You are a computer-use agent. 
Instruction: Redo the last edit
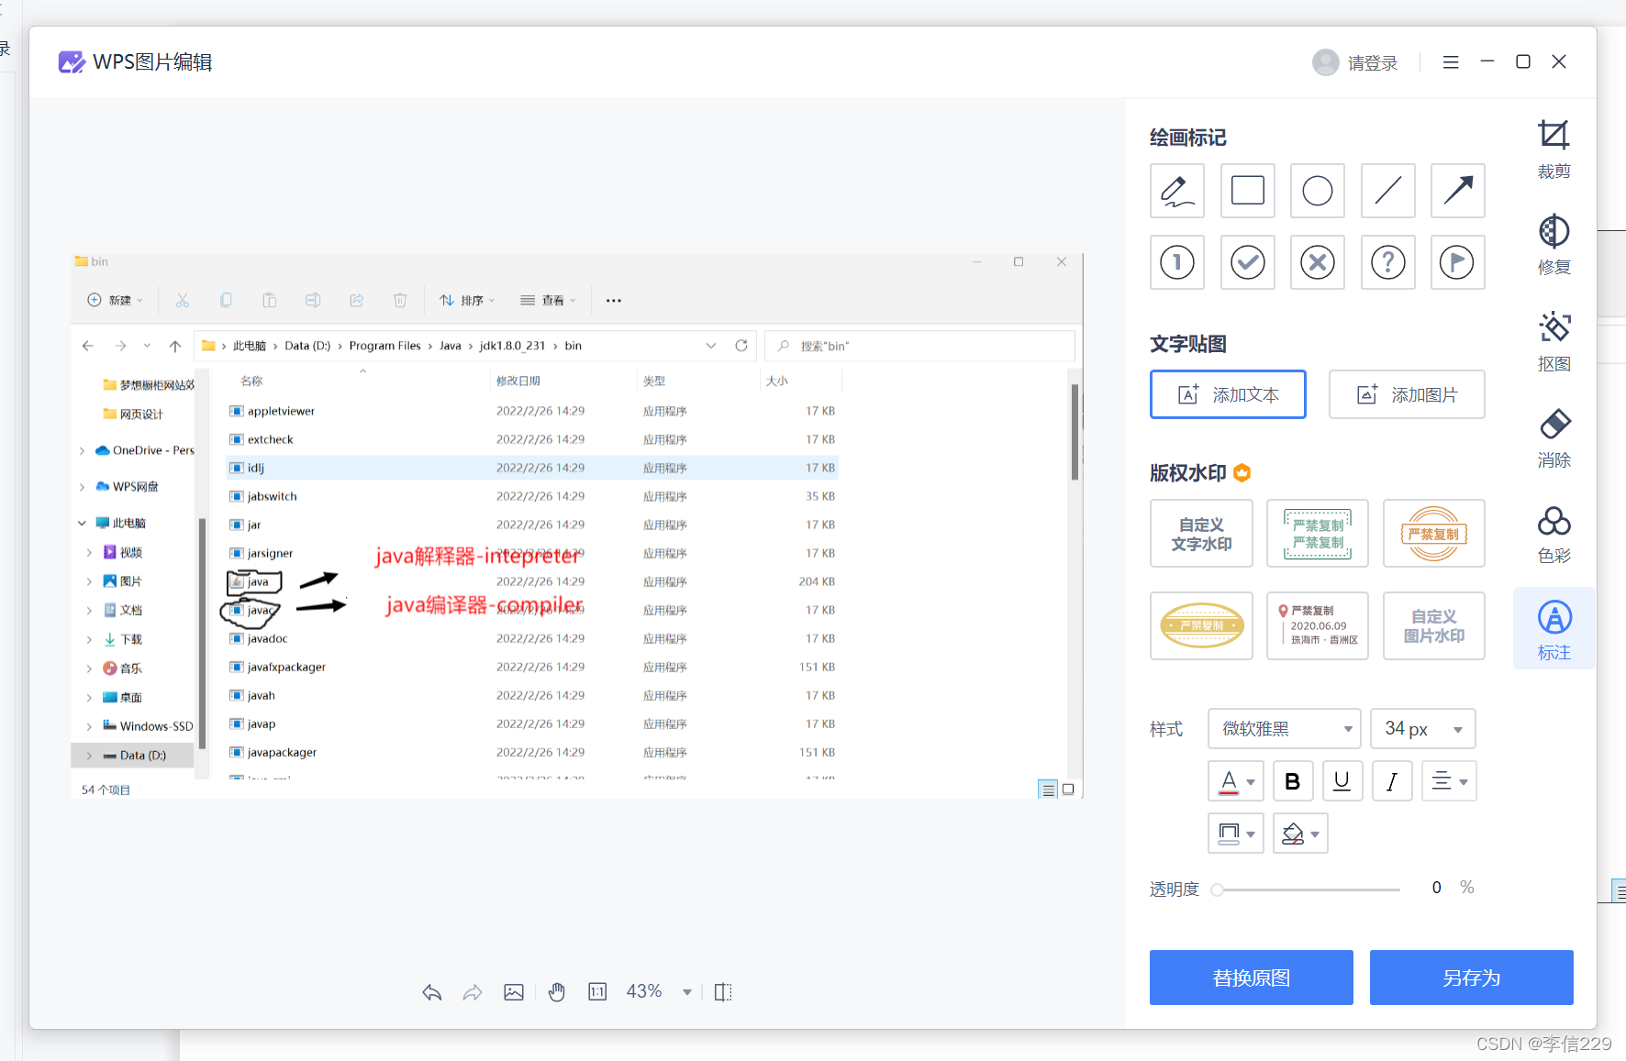pos(473,992)
